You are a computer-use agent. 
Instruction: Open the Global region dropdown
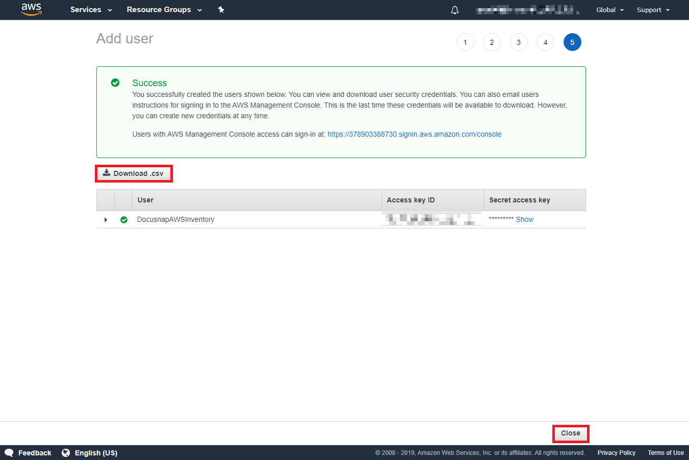point(610,10)
